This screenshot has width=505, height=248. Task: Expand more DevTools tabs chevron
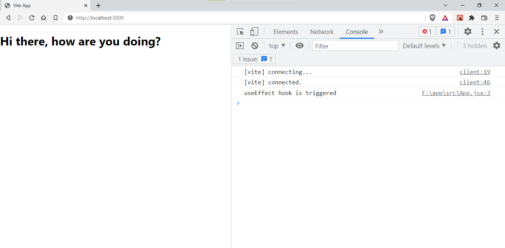click(x=381, y=32)
